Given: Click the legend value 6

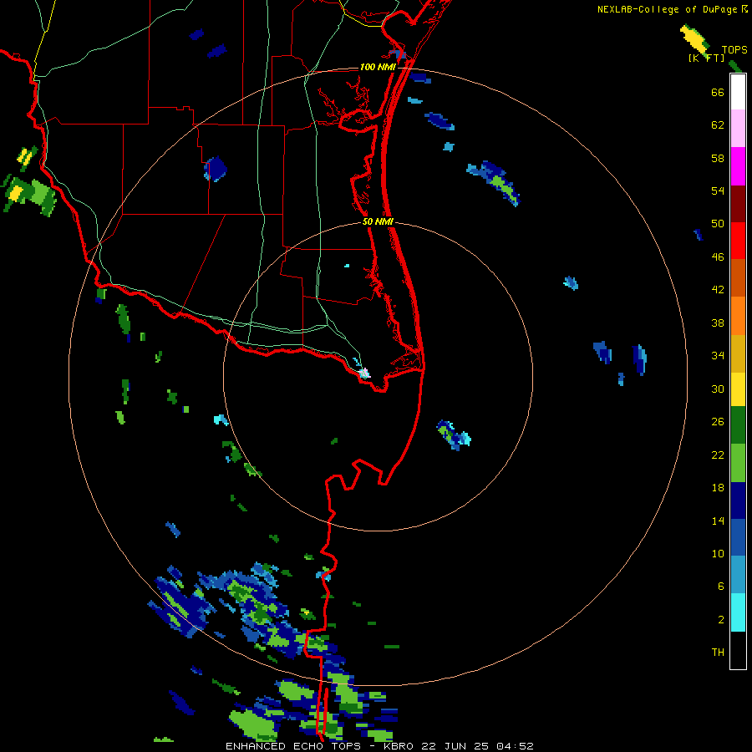Looking at the screenshot, I should (x=721, y=587).
